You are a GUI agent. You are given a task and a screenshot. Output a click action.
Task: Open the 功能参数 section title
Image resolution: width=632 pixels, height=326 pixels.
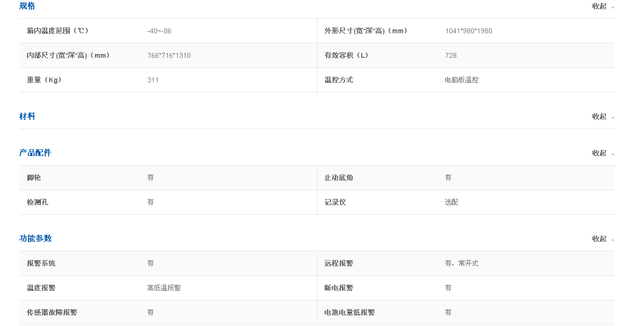(35, 238)
